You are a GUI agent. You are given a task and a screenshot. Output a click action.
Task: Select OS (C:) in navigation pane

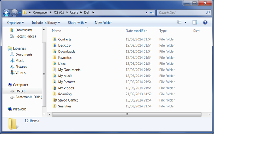(20, 91)
